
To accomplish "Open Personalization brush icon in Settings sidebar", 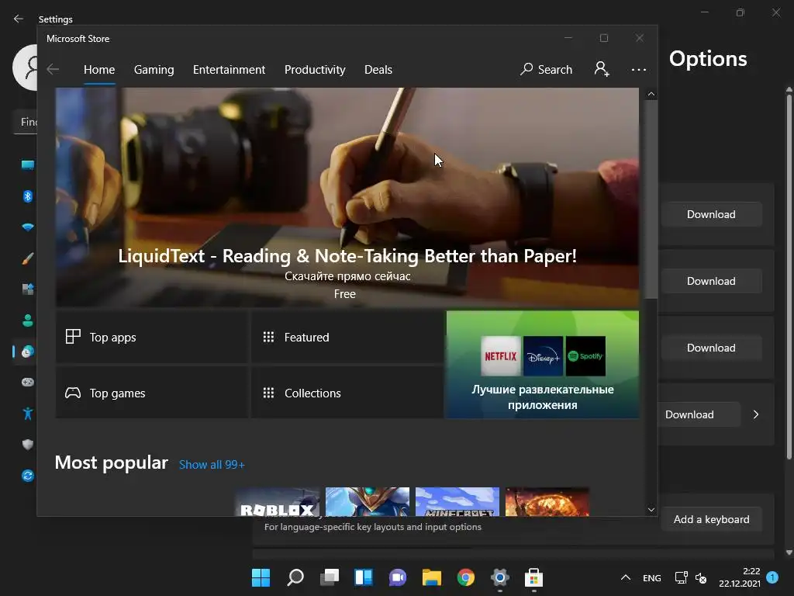I will click(x=28, y=258).
